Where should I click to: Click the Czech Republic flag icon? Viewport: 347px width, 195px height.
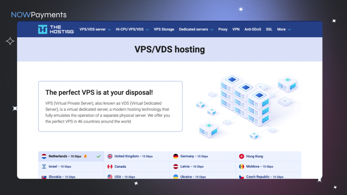coord(241,176)
